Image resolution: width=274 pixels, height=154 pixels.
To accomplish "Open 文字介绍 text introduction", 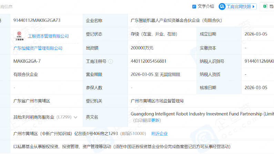I will (206, 7).
